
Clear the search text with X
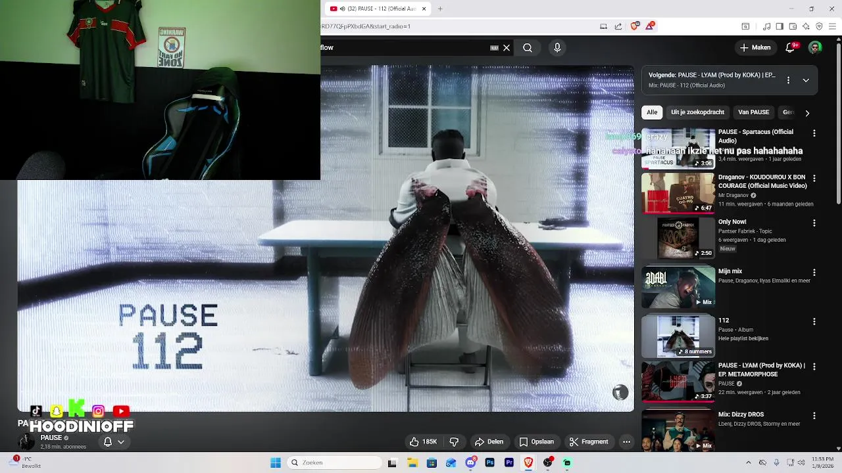[507, 47]
